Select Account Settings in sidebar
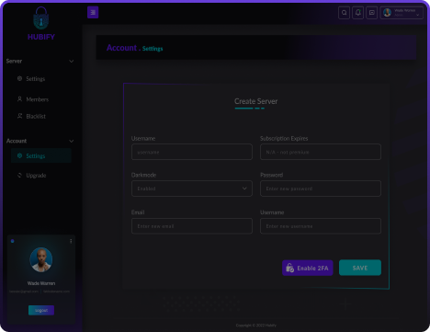Image resolution: width=430 pixels, height=332 pixels. click(x=41, y=155)
